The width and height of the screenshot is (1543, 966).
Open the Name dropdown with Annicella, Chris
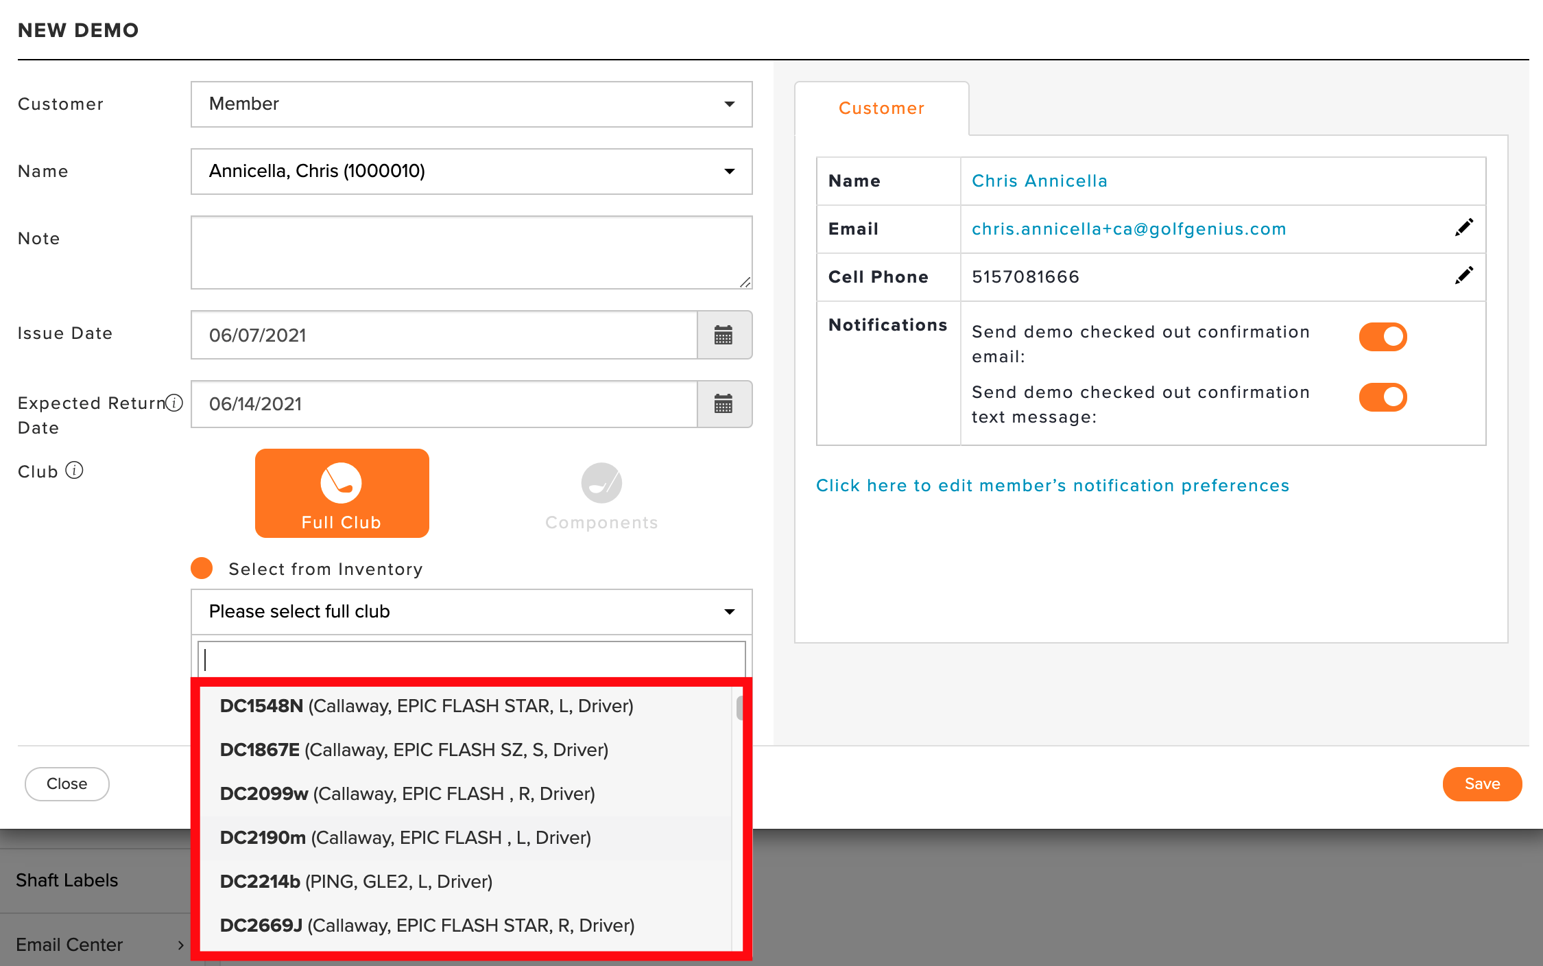(472, 172)
